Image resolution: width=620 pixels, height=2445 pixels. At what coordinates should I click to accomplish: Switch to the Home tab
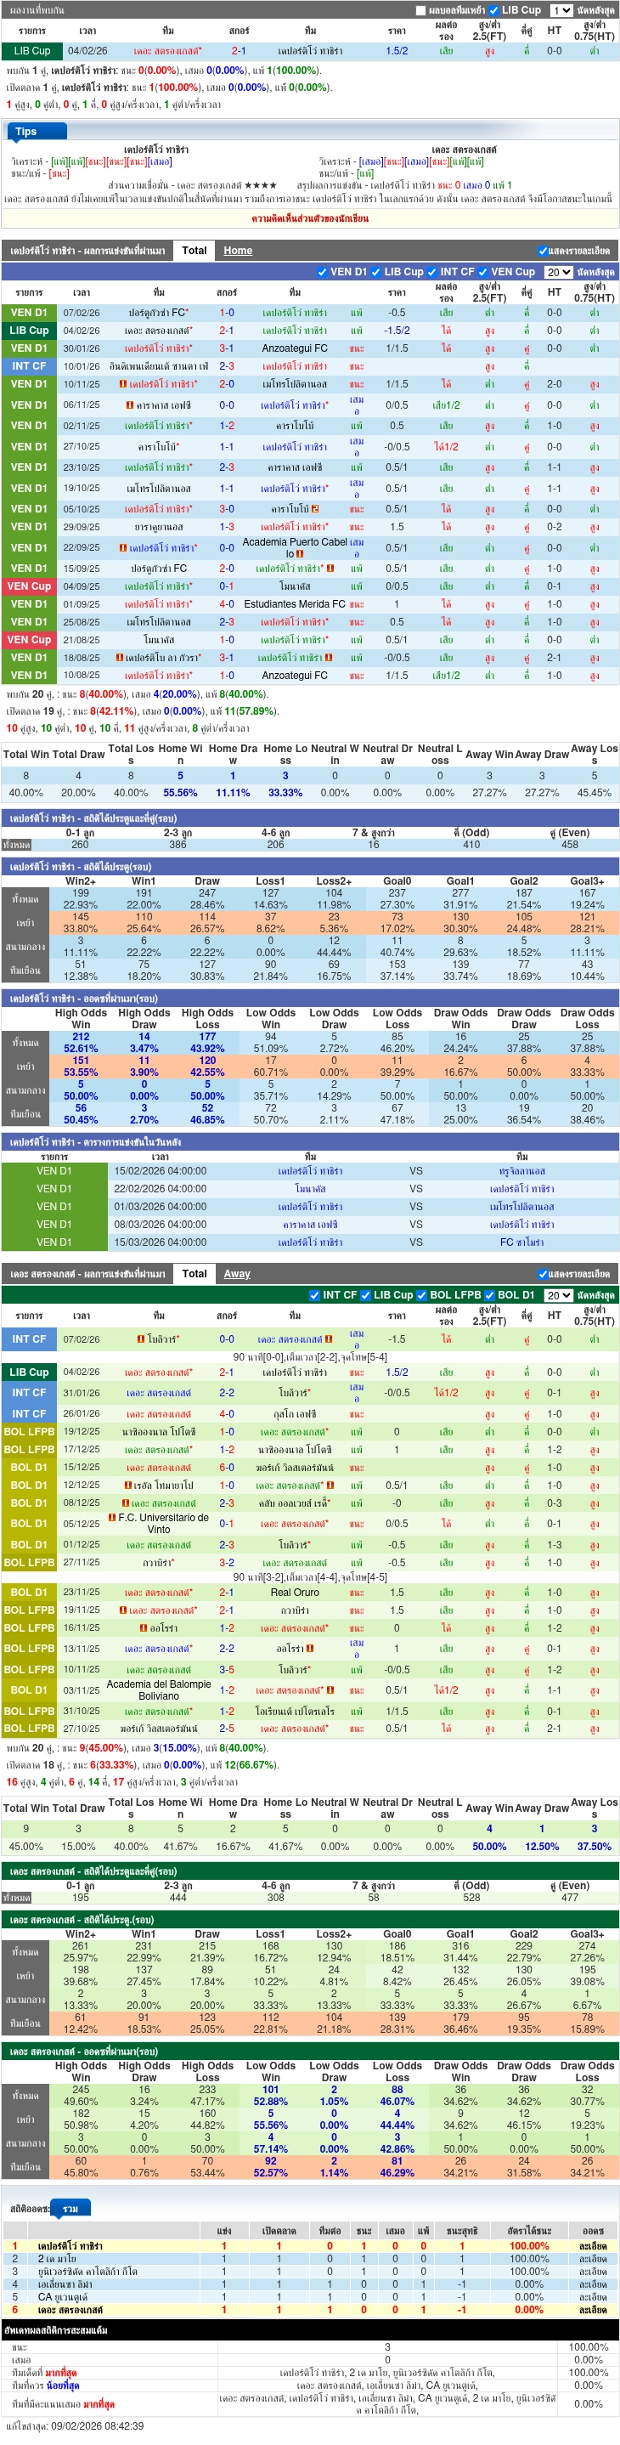(238, 251)
